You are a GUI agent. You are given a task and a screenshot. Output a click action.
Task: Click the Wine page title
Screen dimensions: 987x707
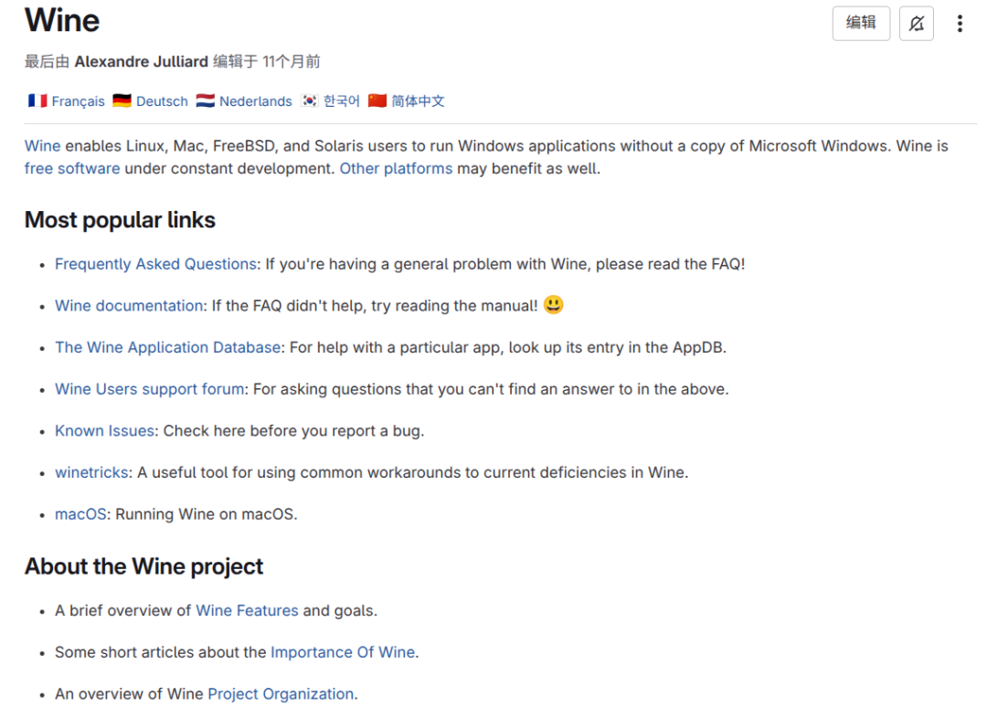pos(62,20)
